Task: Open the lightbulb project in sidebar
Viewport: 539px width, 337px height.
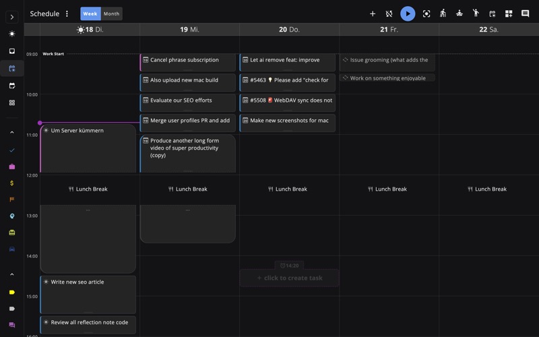Action: 12,216
